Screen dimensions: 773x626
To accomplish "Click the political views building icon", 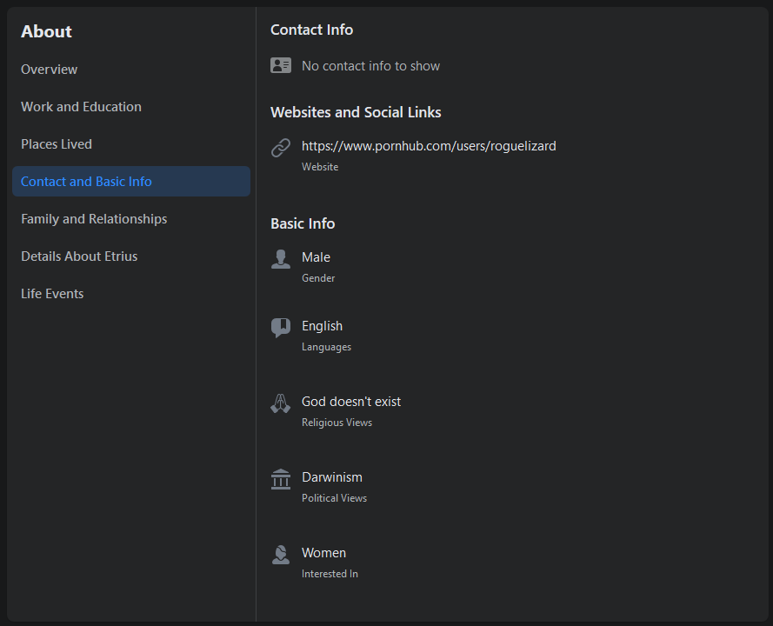I will click(281, 478).
